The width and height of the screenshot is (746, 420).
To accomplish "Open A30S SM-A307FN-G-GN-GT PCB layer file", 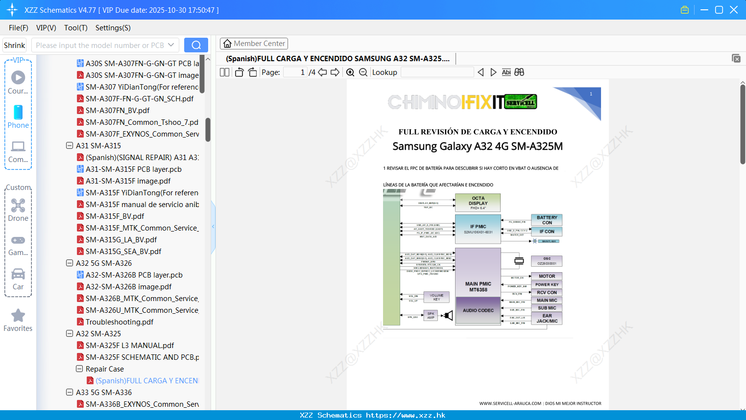I will (x=138, y=63).
